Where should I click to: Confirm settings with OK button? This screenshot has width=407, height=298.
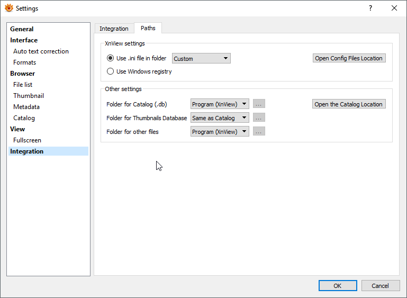pyautogui.click(x=338, y=285)
